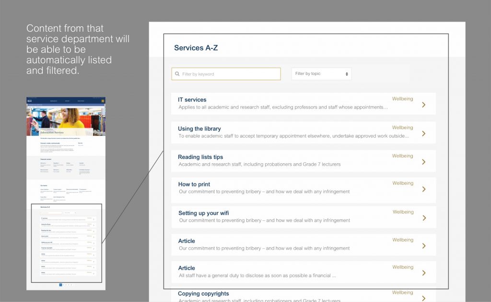Open the IT services row chevron arrow
Screen dimensions: 491x302
tap(423, 105)
